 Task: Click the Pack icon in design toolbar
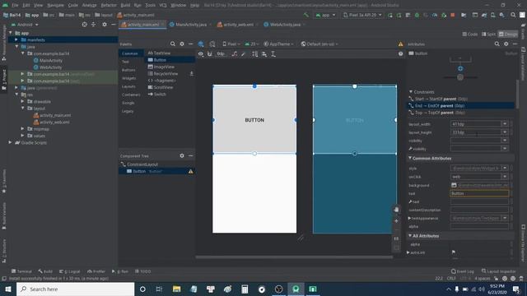pos(255,54)
